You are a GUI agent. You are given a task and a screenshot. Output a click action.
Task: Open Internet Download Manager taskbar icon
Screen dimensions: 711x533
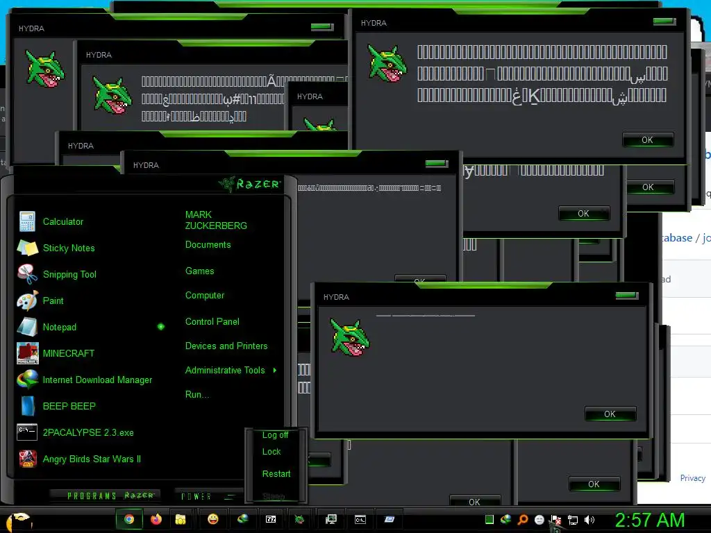[242, 519]
